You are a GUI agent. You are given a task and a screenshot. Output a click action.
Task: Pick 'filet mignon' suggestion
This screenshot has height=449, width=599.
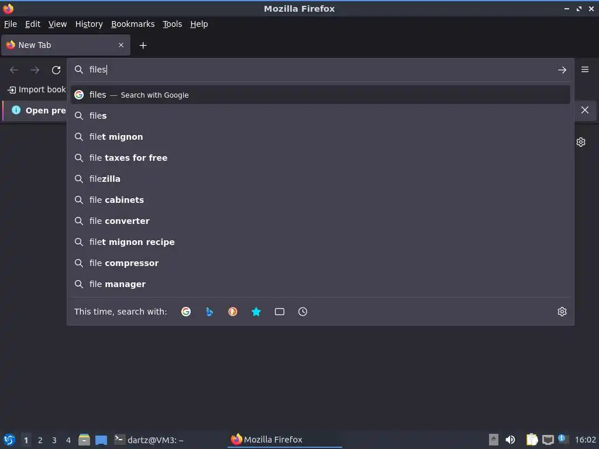(x=320, y=137)
